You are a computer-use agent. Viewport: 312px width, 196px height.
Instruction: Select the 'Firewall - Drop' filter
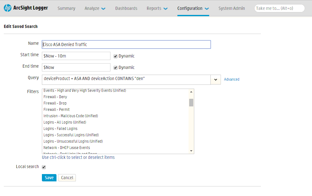(55, 103)
